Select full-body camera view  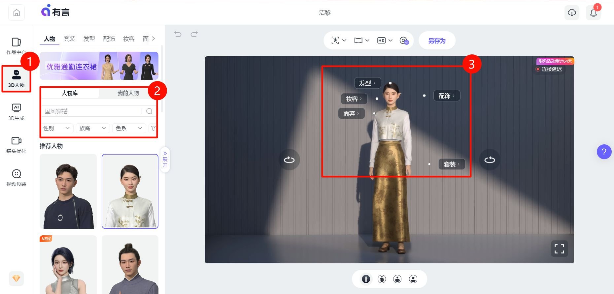pyautogui.click(x=366, y=279)
